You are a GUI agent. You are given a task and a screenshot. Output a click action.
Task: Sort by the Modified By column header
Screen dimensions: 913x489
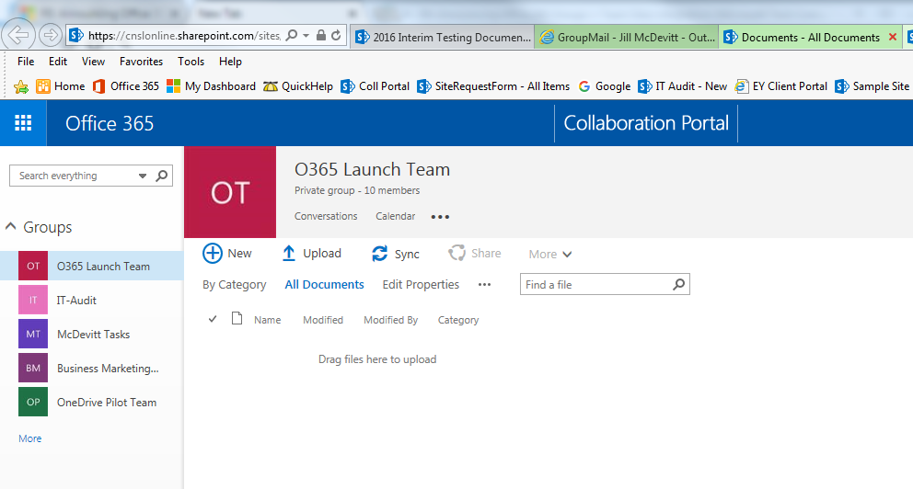[391, 320]
